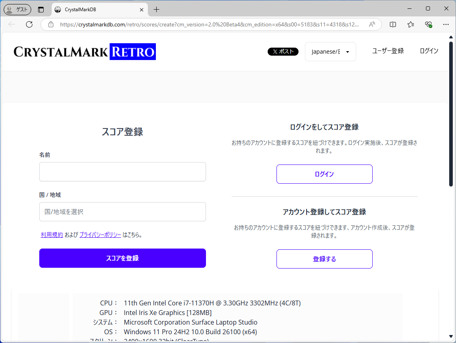
Task: Click the 名前 name input field
Action: [x=122, y=171]
